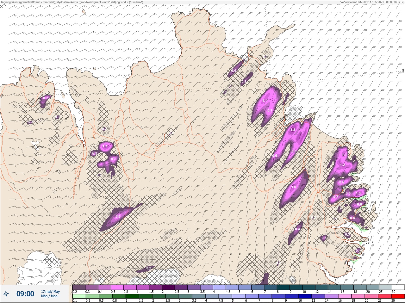Click the '17.maí/ May' date text
405x303 pixels.
(x=50, y=292)
